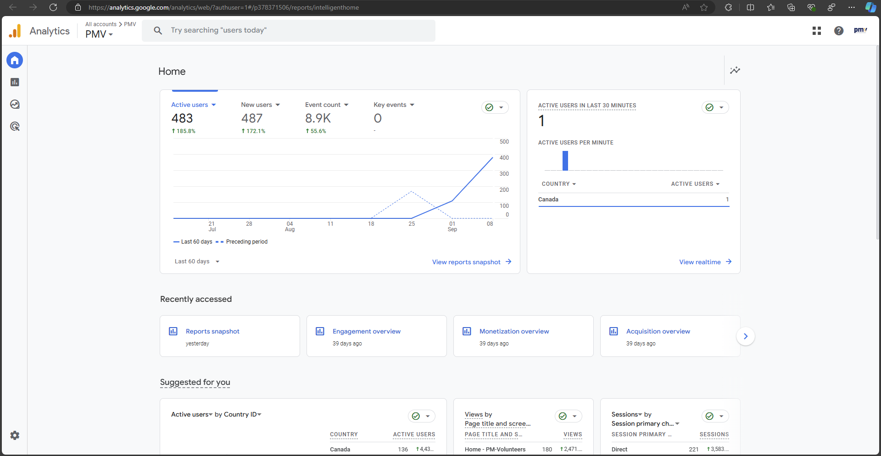The image size is (881, 456).
Task: Click the active users per minute bar
Action: 565,161
